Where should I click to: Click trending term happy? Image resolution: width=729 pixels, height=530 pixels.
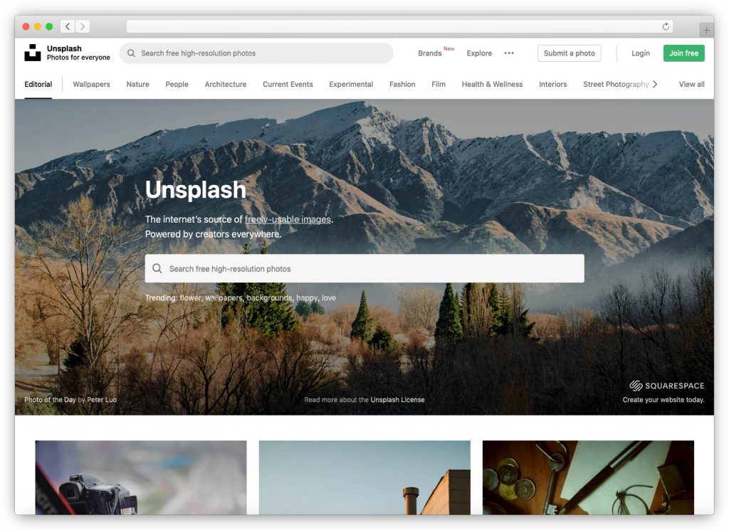(307, 298)
